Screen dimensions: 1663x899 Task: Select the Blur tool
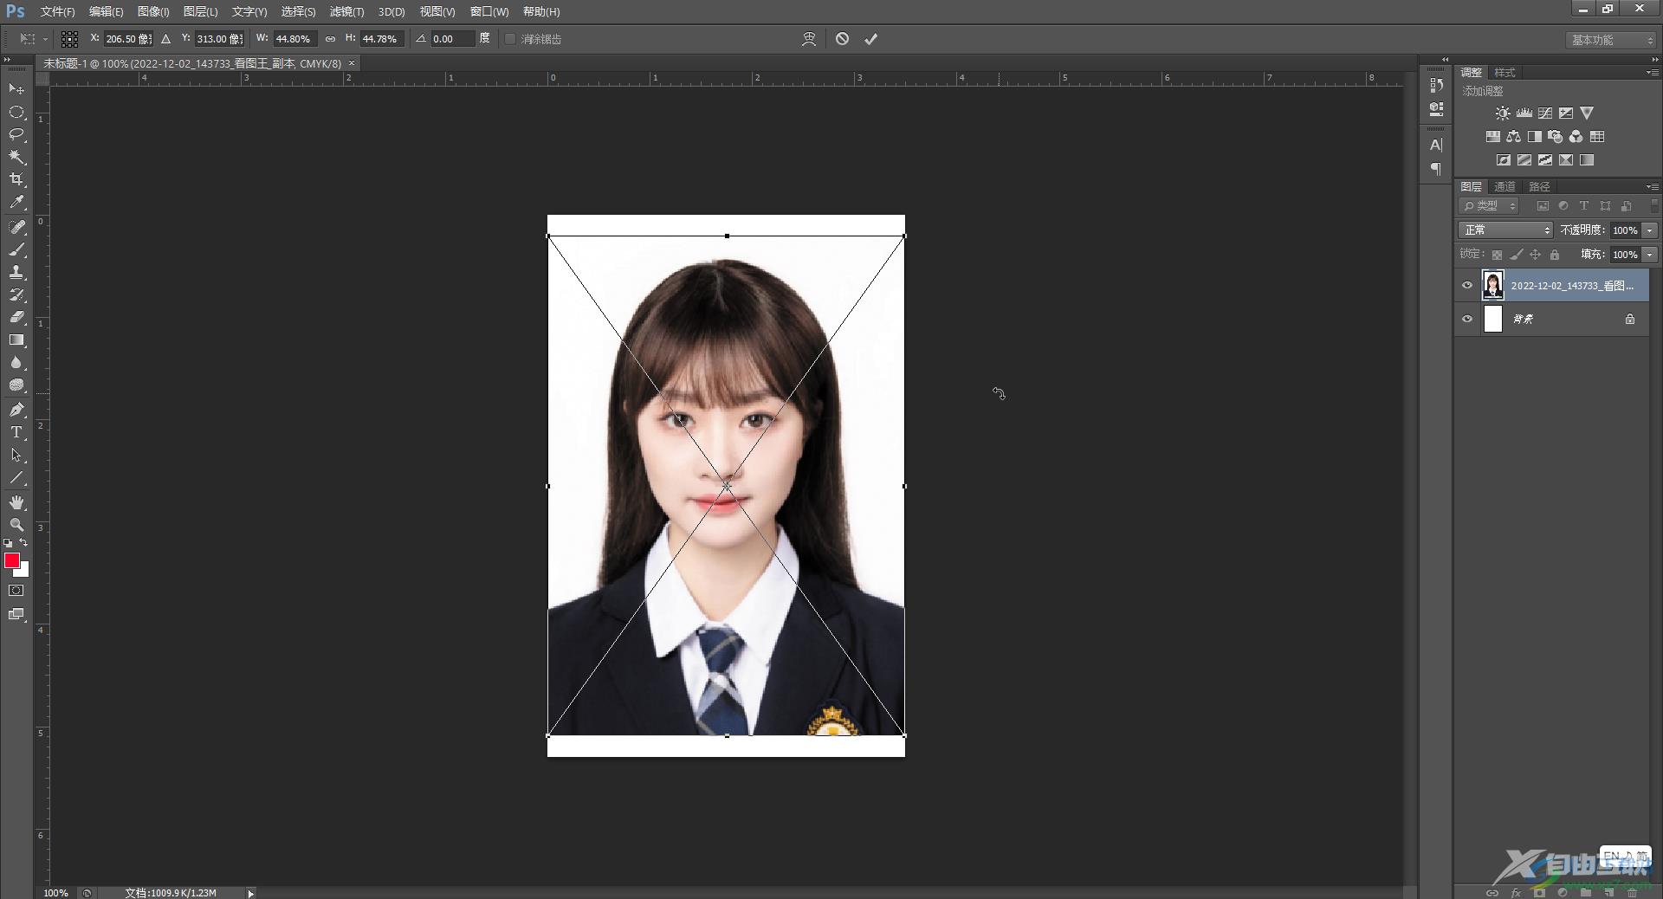pyautogui.click(x=16, y=362)
